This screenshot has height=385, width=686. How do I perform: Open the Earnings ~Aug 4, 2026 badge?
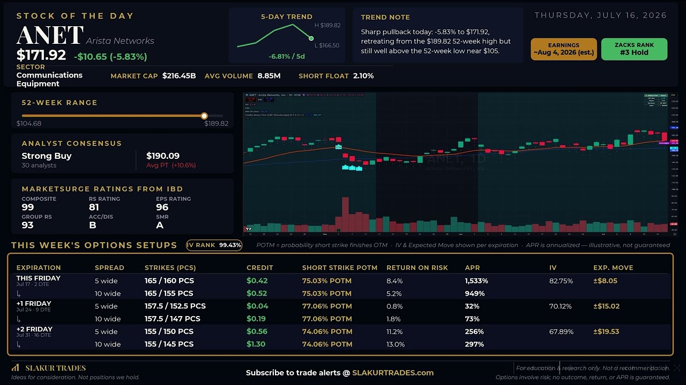pos(564,49)
